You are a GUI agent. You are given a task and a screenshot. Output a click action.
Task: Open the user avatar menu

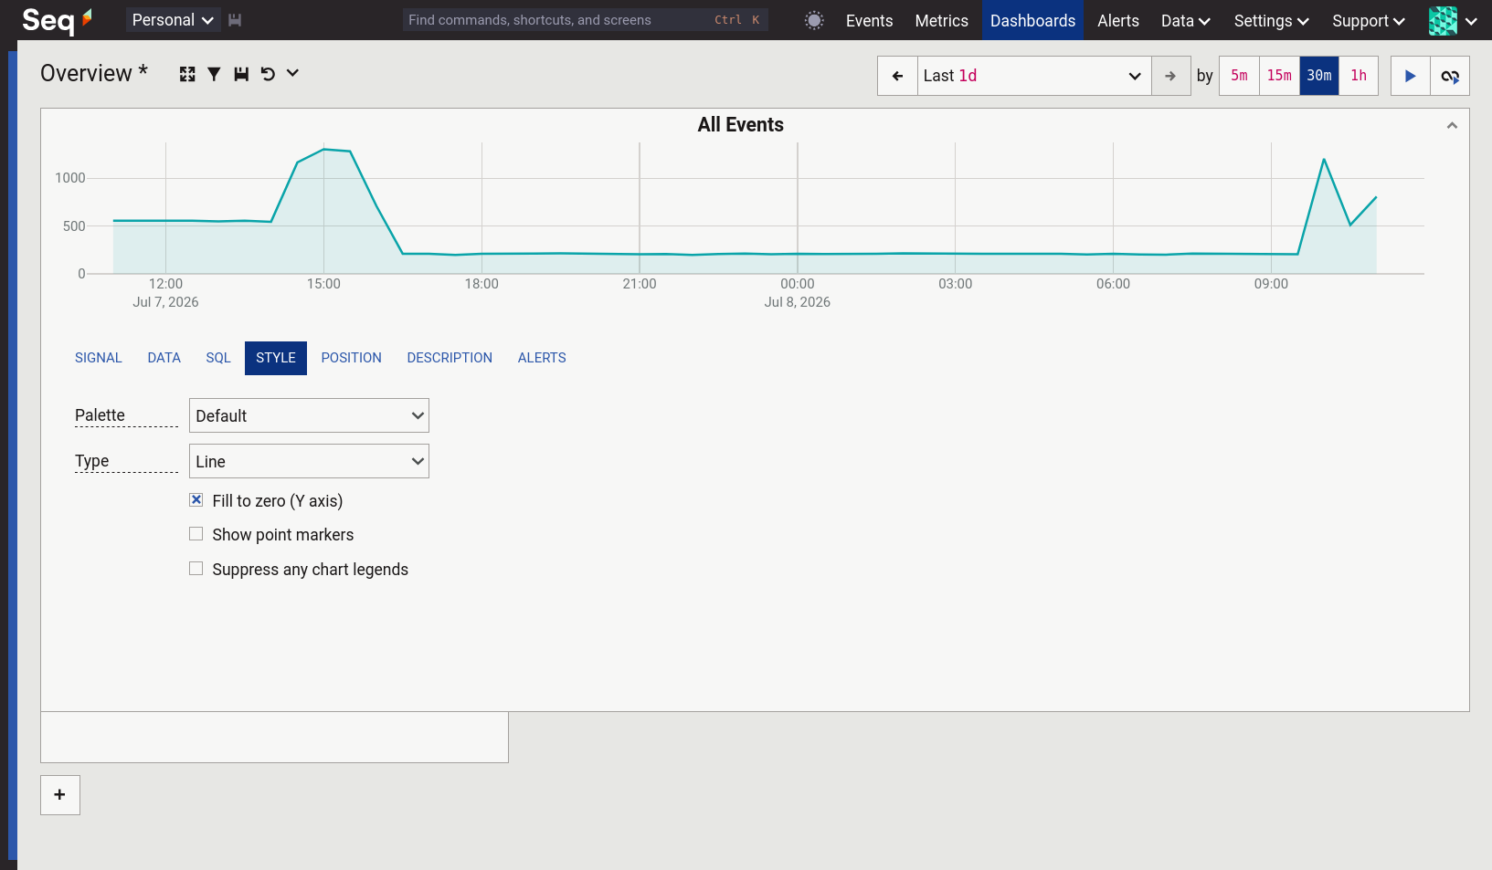click(x=1453, y=20)
